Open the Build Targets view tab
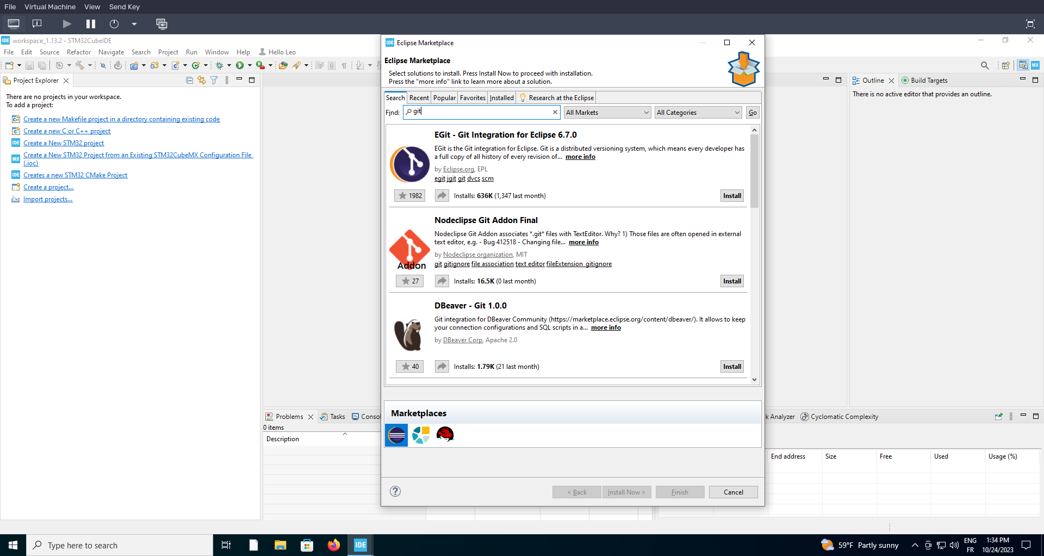 tap(924, 81)
